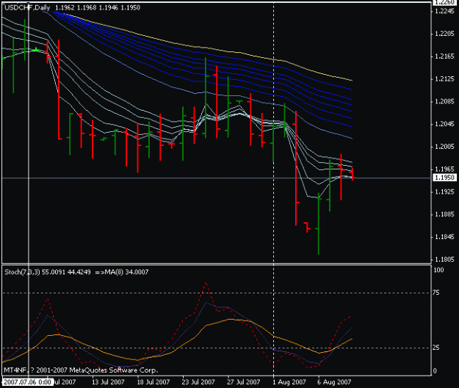The height and width of the screenshot is (388, 459).
Task: Pick the 1.2045 price axis label
Action: click(444, 124)
